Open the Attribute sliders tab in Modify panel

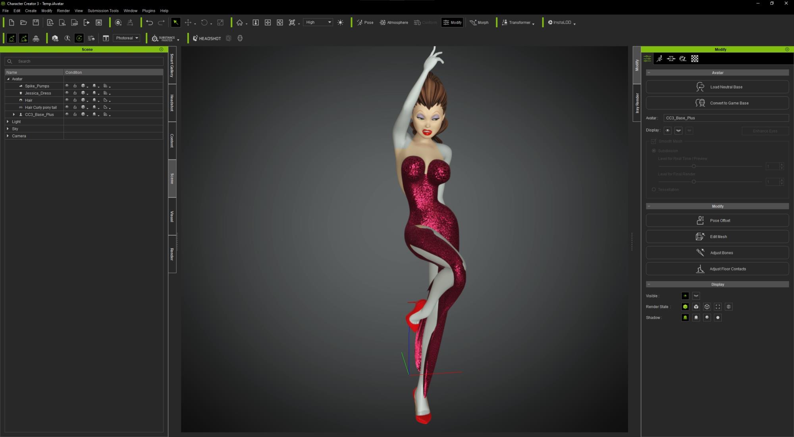[648, 59]
